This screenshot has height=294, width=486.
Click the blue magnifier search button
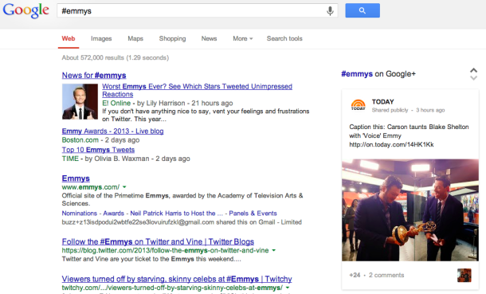[x=363, y=10]
